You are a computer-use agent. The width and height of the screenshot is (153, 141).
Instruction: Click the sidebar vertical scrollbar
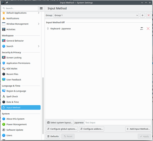click(43, 106)
